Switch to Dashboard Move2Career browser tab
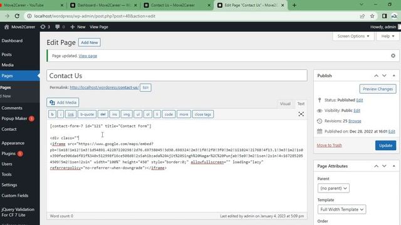This screenshot has width=401, height=225. [x=103, y=5]
